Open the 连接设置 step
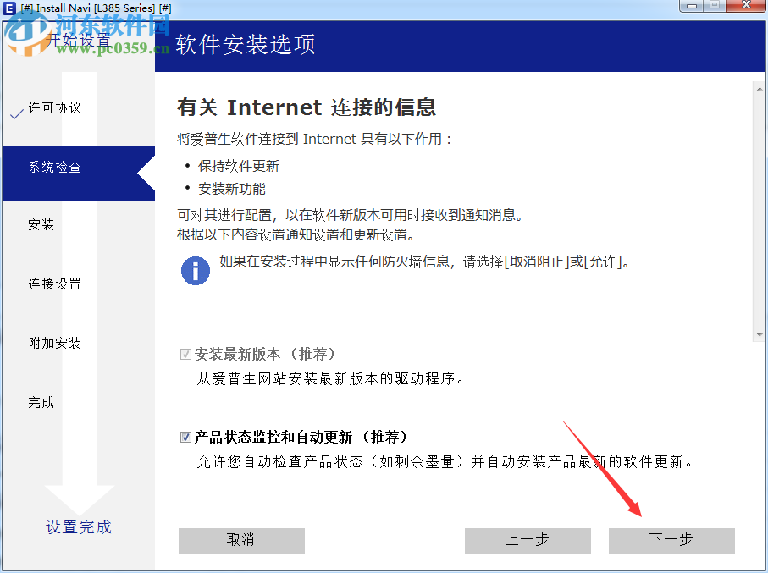The image size is (768, 573). [55, 284]
